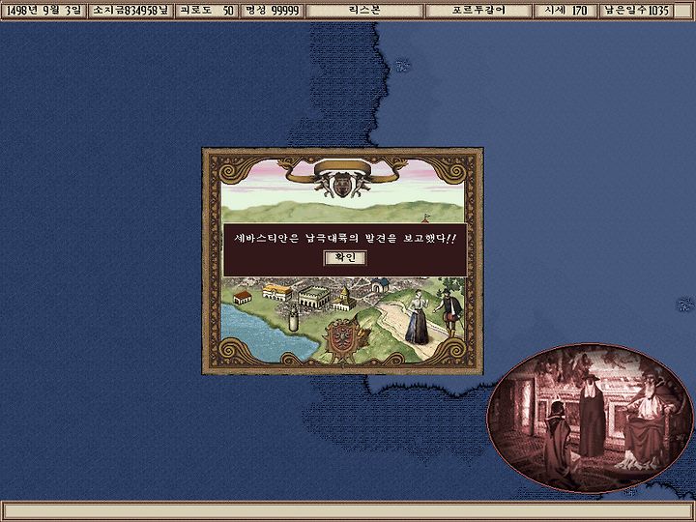Viewport: 696px width, 522px height.
Task: Click the 명성 99999 fame indicator
Action: [x=272, y=11]
